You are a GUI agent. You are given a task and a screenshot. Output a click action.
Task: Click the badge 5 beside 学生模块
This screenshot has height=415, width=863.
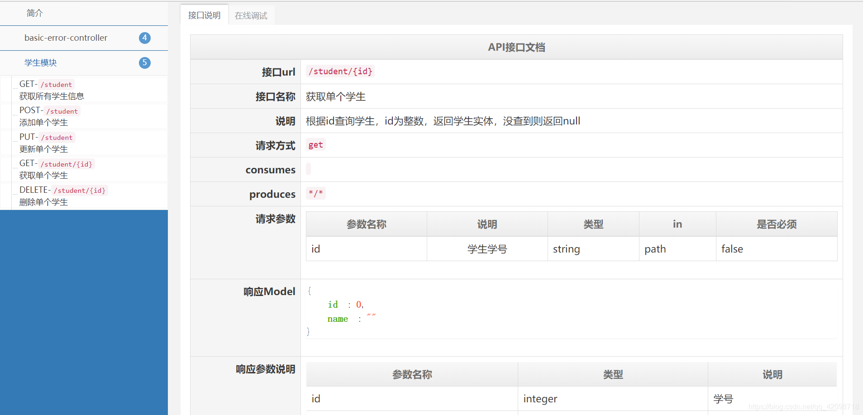145,63
